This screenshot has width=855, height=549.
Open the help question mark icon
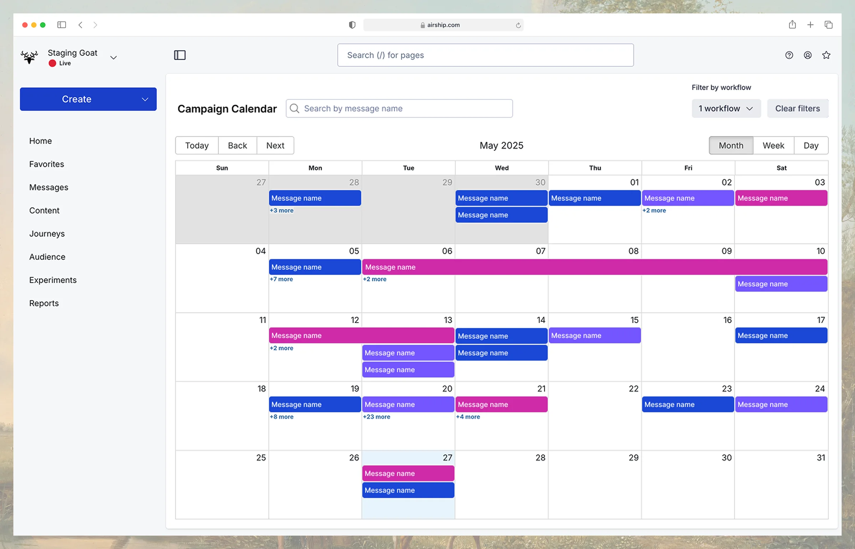(x=789, y=55)
